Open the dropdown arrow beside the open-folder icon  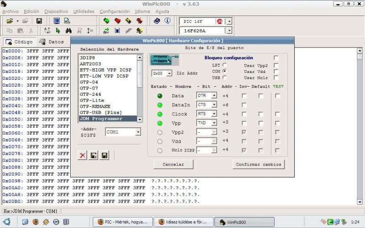click(x=17, y=21)
